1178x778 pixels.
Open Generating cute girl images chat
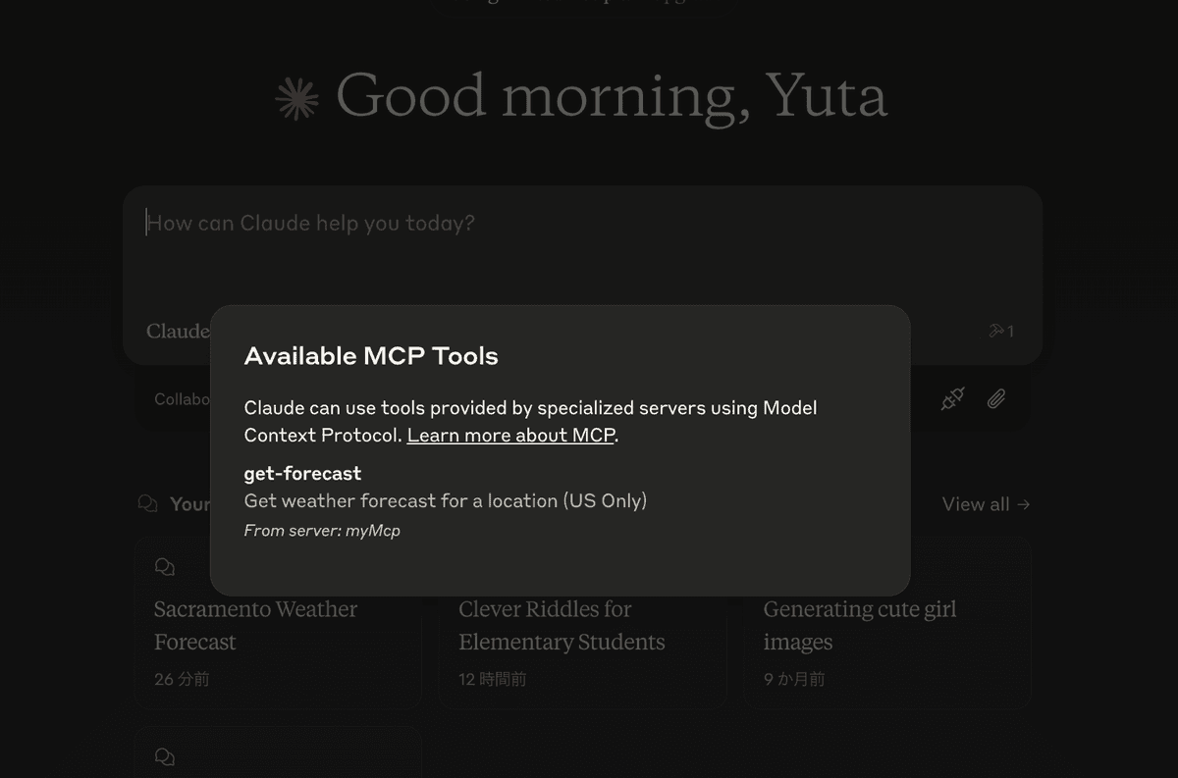tap(887, 623)
